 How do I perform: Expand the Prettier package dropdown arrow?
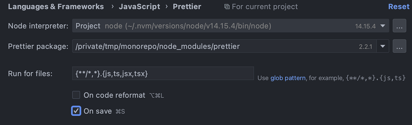tap(383, 46)
